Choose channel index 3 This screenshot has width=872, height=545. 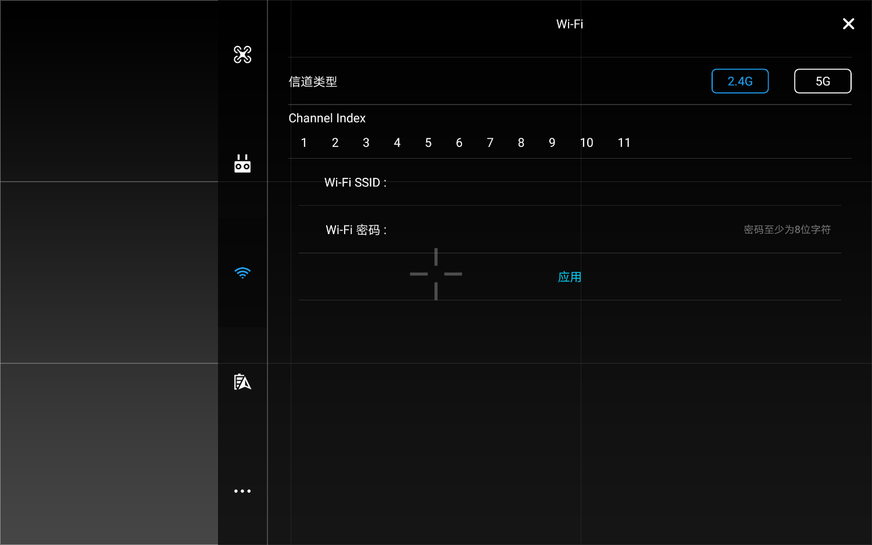366,143
